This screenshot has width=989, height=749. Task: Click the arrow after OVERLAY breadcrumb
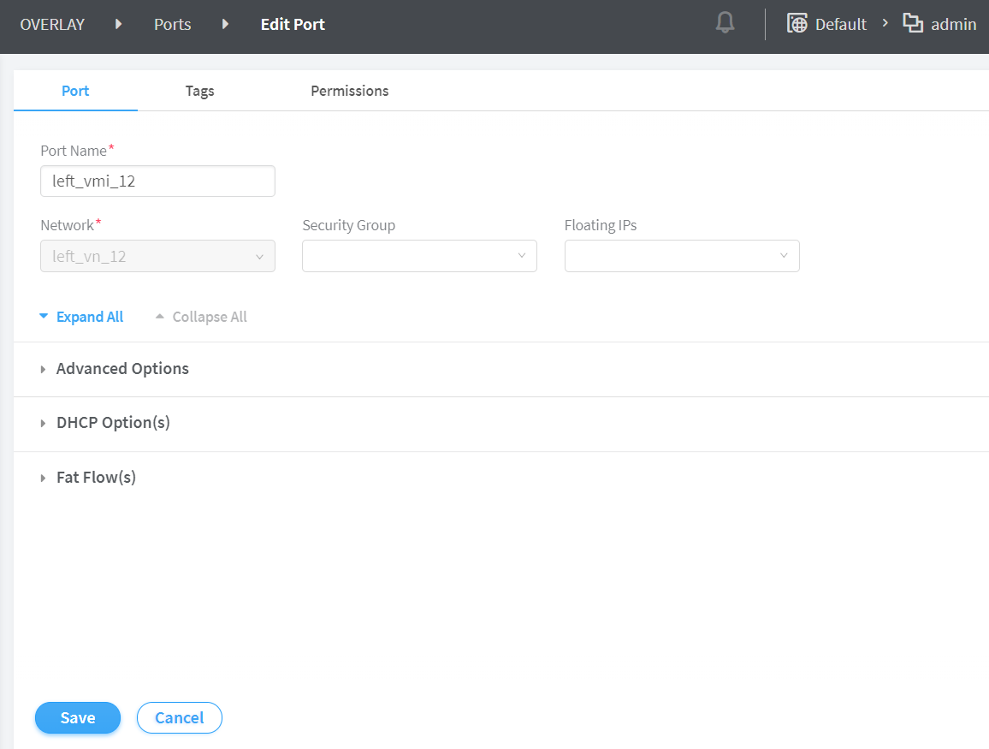pos(119,24)
